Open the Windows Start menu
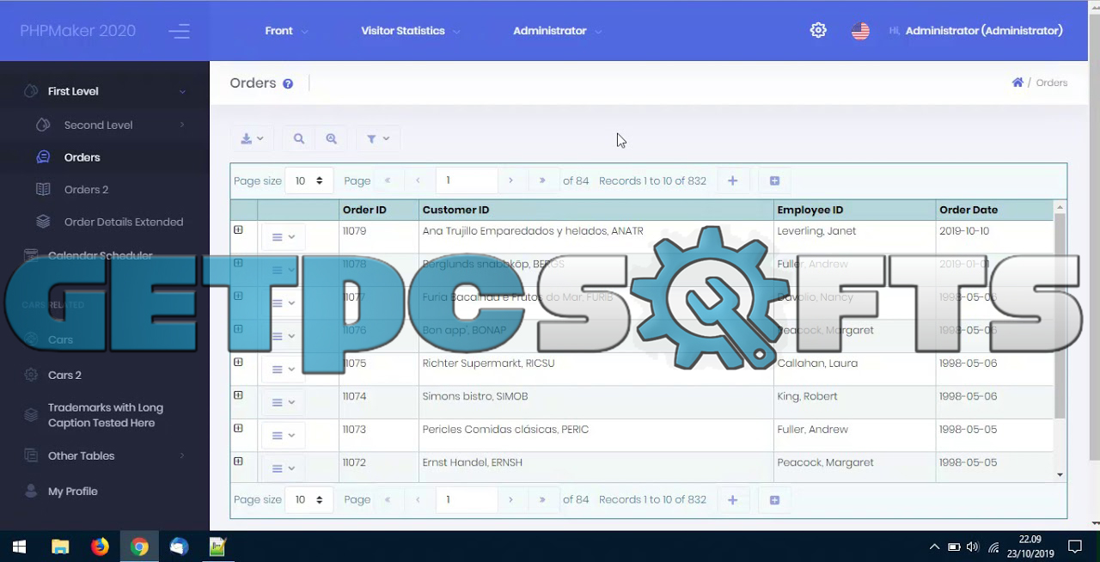 point(19,547)
